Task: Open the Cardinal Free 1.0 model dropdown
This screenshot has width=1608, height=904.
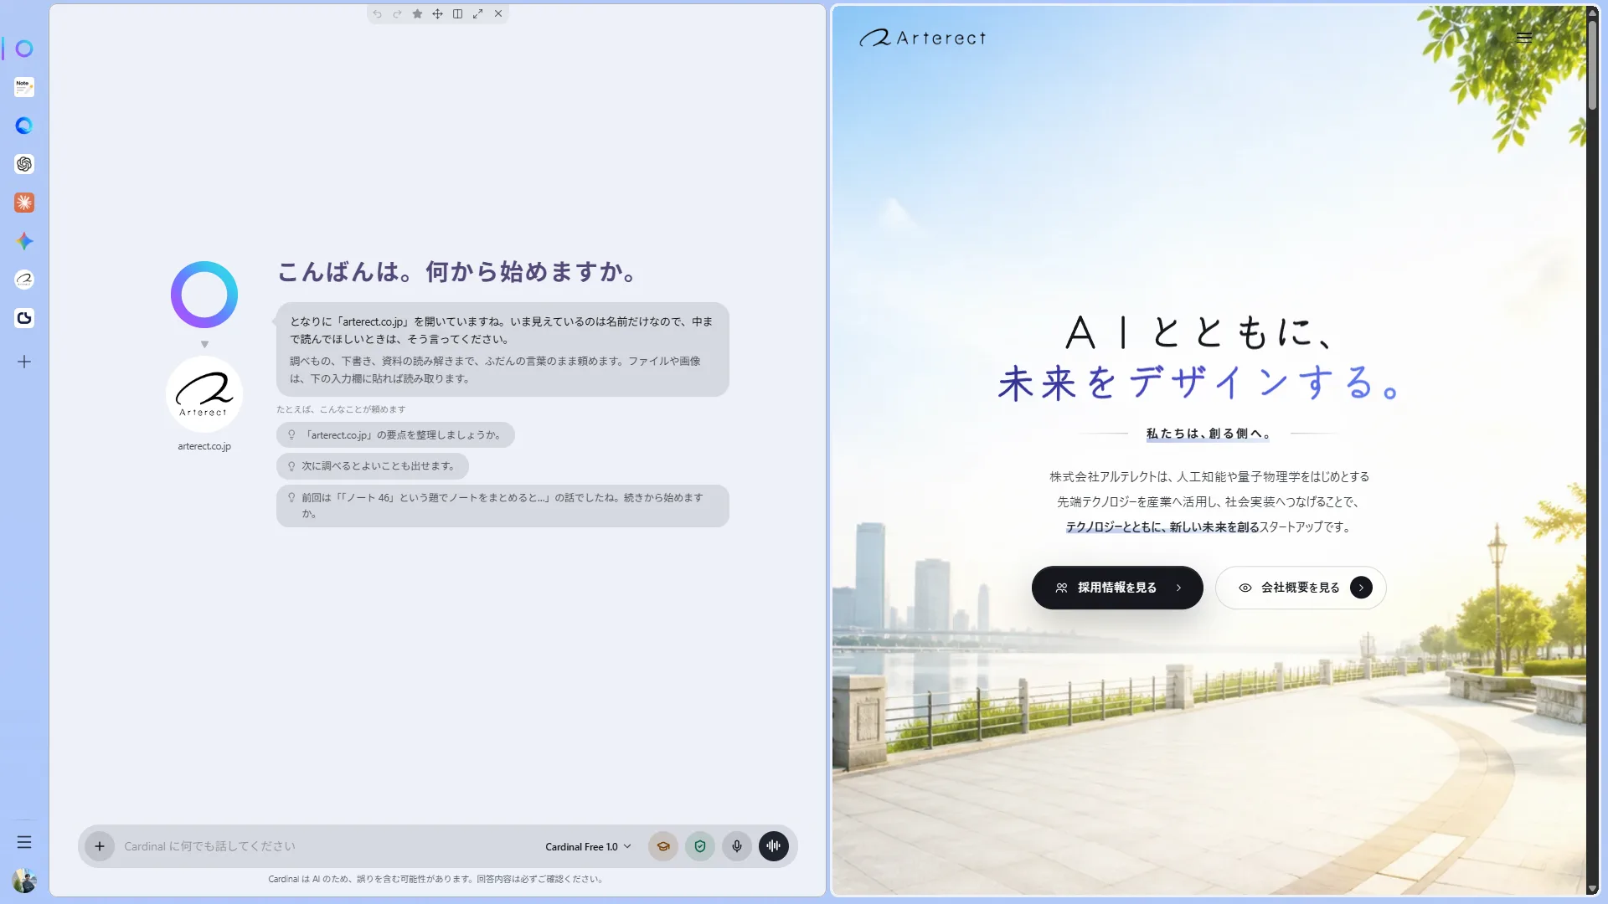Action: (x=588, y=847)
